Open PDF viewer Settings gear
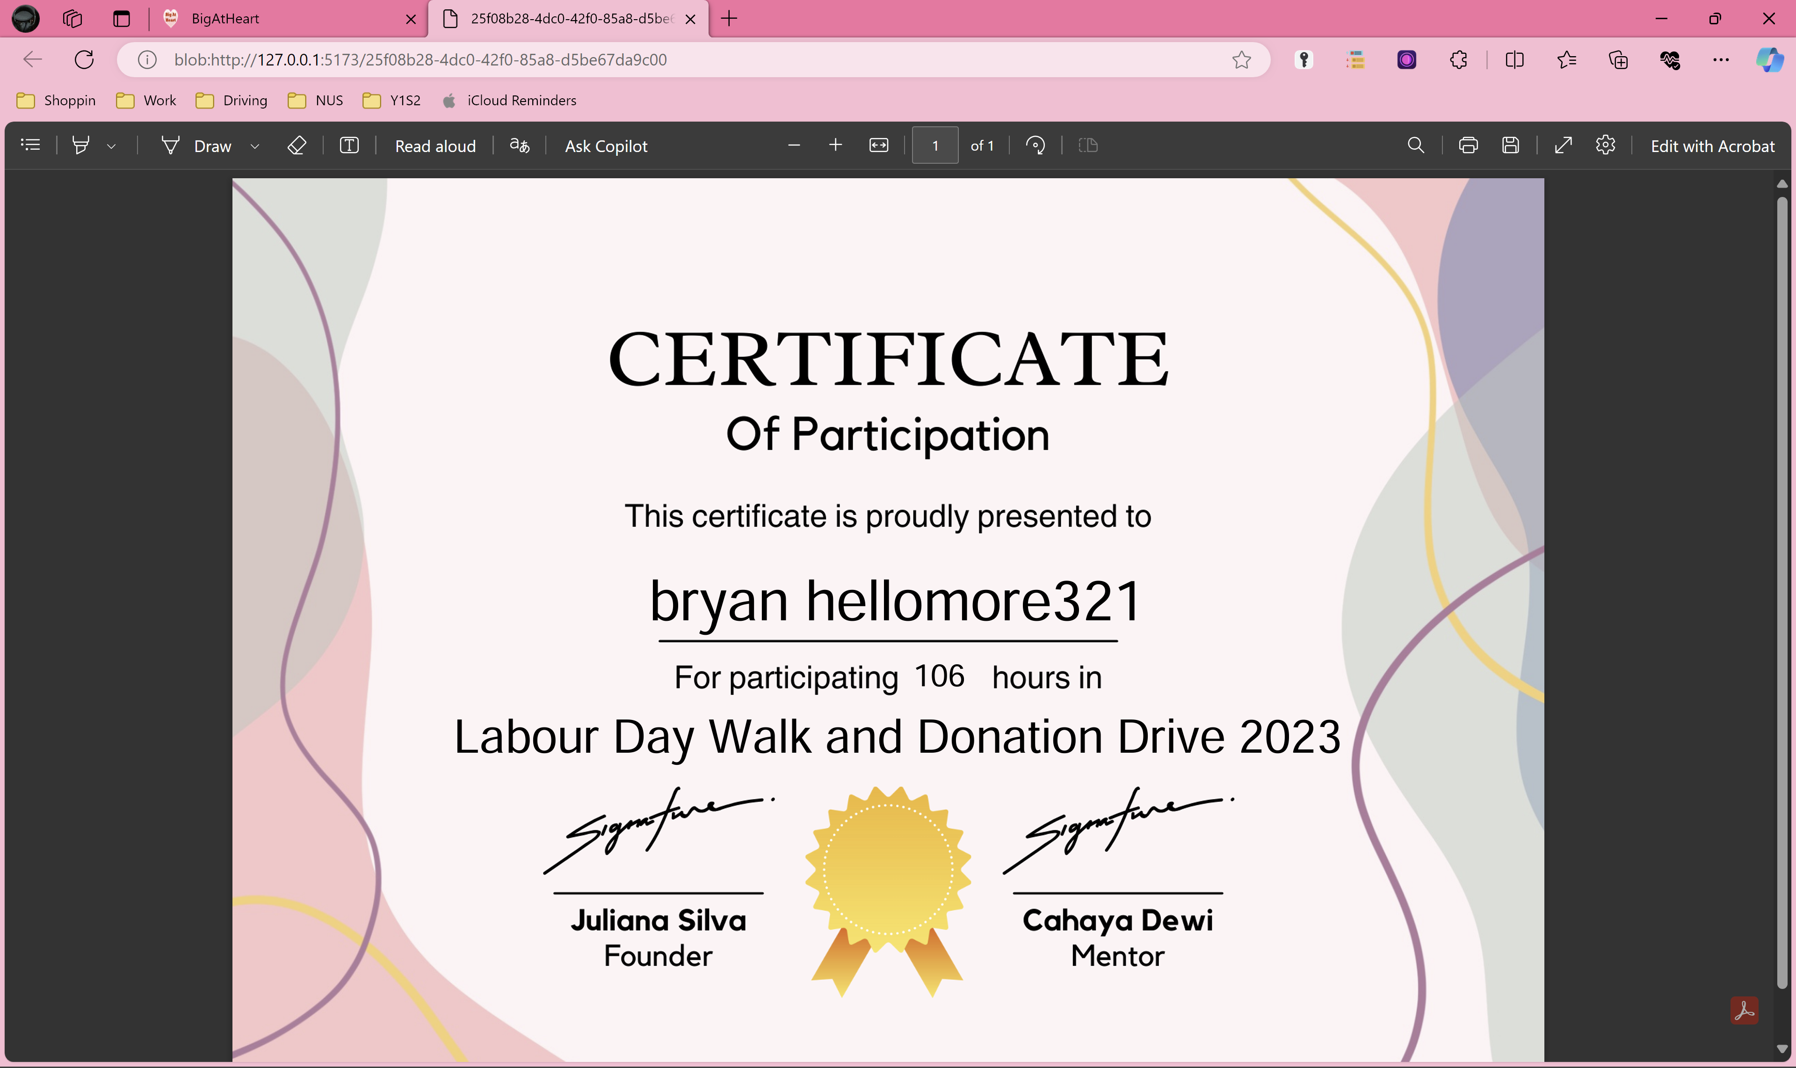The height and width of the screenshot is (1068, 1796). 1605,145
